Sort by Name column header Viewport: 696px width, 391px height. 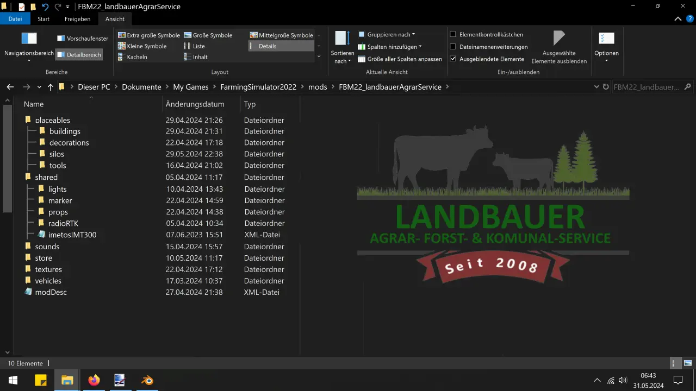tap(34, 104)
